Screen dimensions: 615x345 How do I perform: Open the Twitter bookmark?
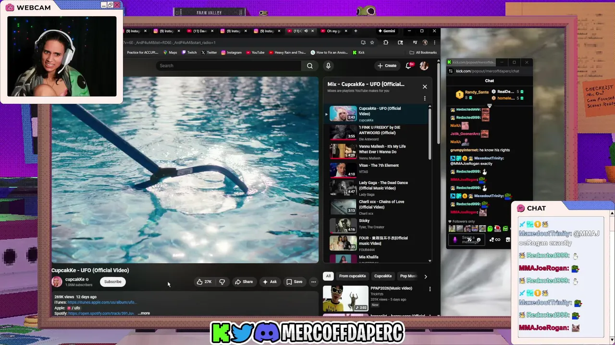(209, 52)
